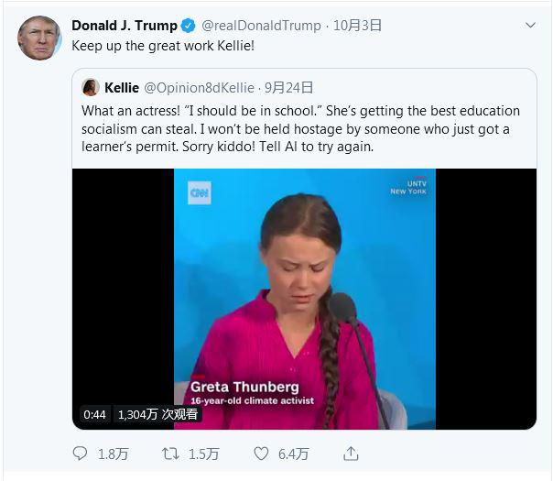Open the Donald J. Trump profile name
Image resolution: width=553 pixels, height=481 pixels.
click(x=125, y=26)
